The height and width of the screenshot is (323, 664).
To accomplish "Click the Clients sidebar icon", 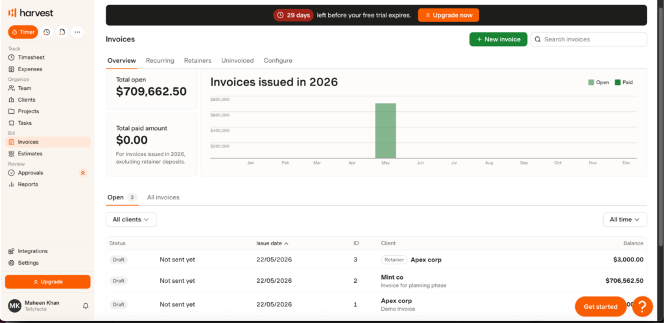I will pos(12,100).
